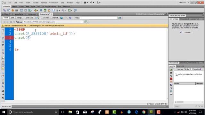This screenshot has height=115, width=205.
Task: Click the Windows Start button
Action: [x=4, y=112]
